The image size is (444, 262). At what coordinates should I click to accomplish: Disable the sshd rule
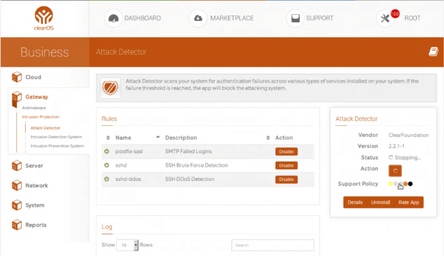click(x=286, y=165)
